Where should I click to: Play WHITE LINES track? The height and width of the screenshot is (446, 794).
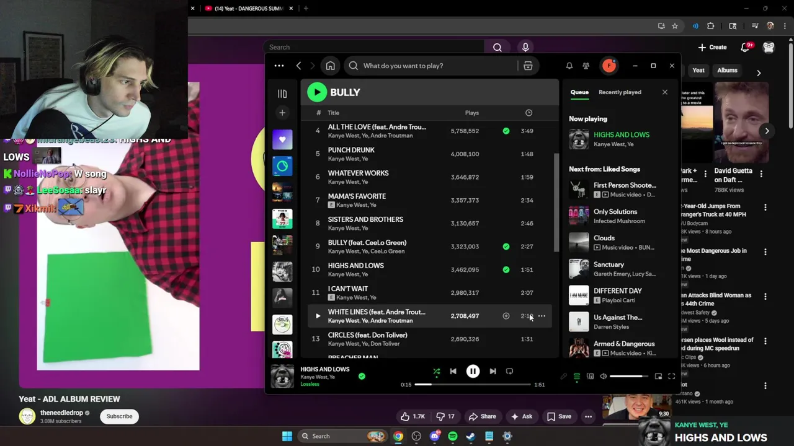click(x=318, y=316)
